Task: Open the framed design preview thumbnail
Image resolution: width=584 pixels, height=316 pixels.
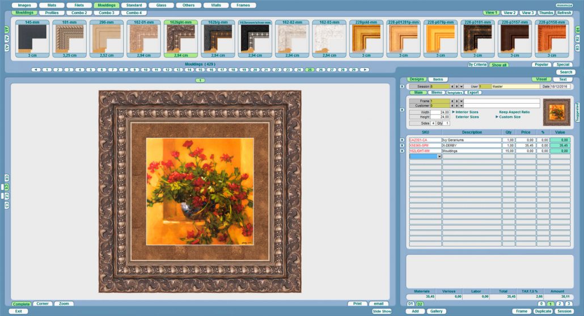Action: click(x=556, y=112)
